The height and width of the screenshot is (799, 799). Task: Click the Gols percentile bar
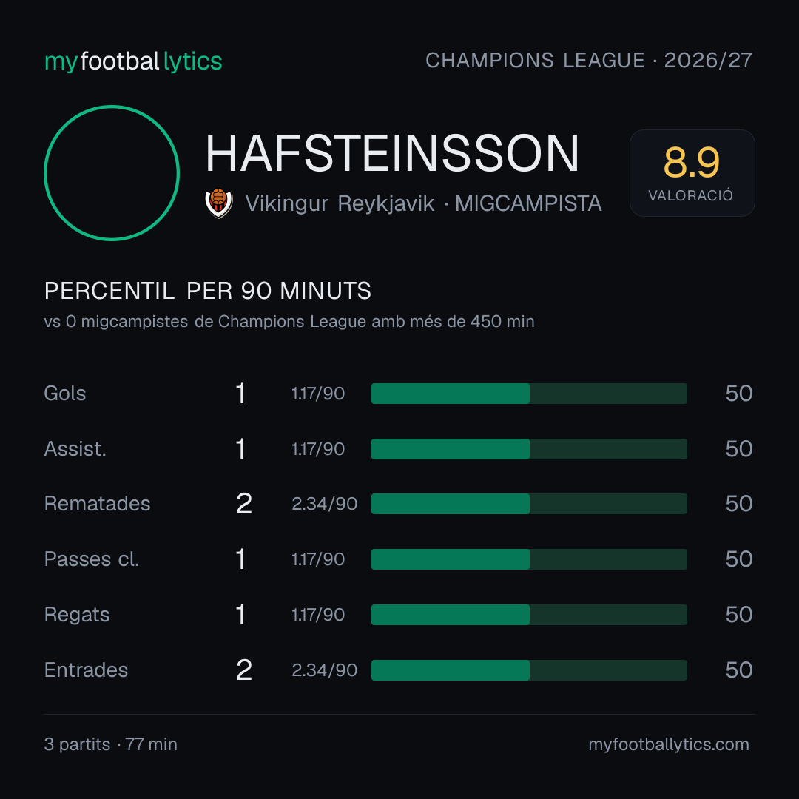(x=529, y=394)
